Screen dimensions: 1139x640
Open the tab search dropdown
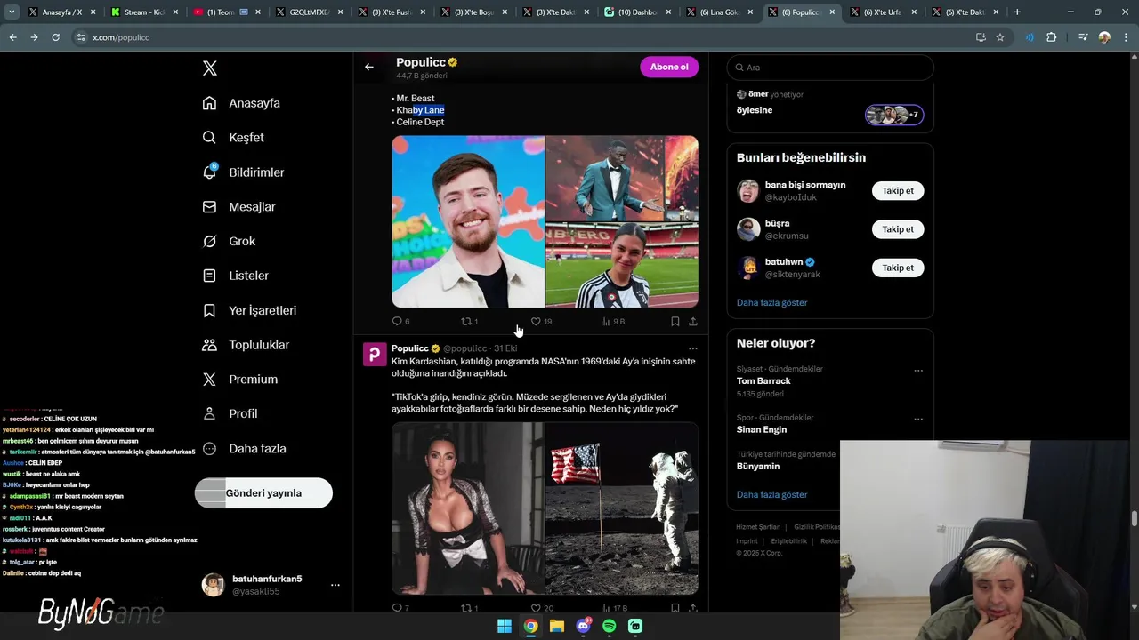pos(12,12)
